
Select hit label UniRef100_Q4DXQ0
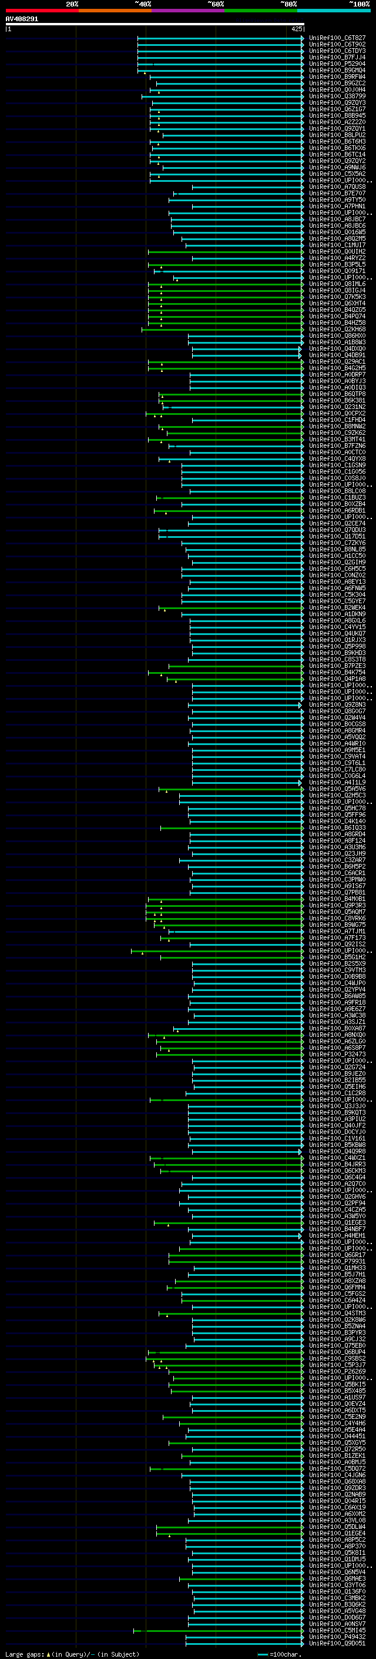point(337,348)
